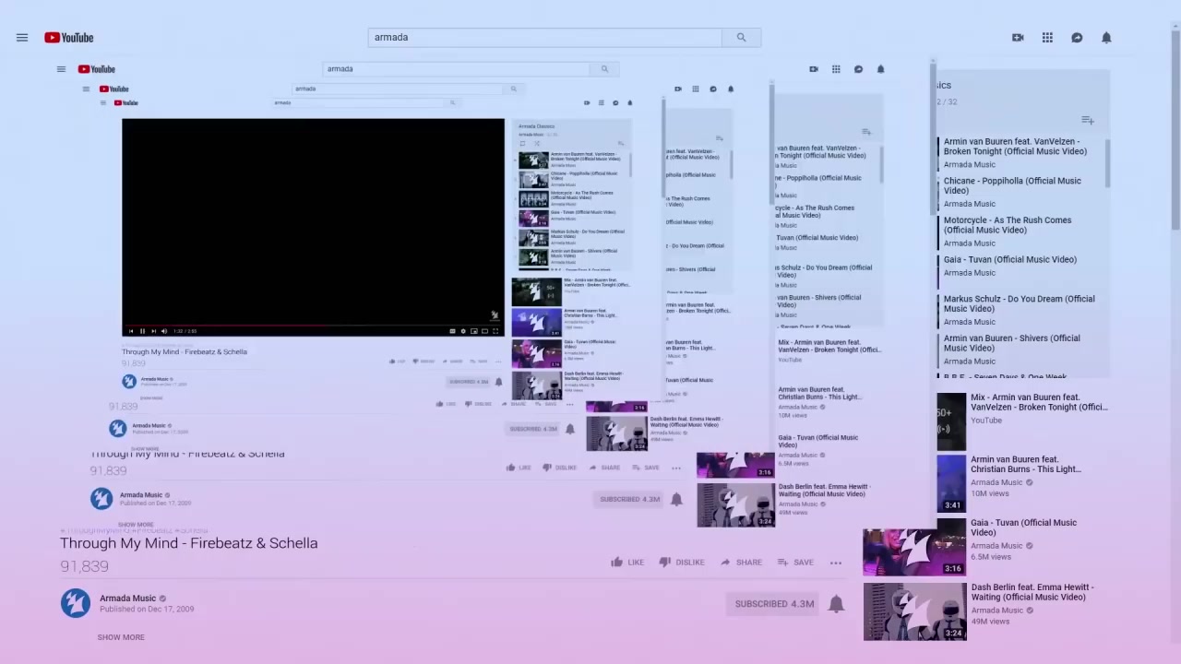Open the video player settings gear
Viewport: 1181px width, 664px height.
pos(463,331)
